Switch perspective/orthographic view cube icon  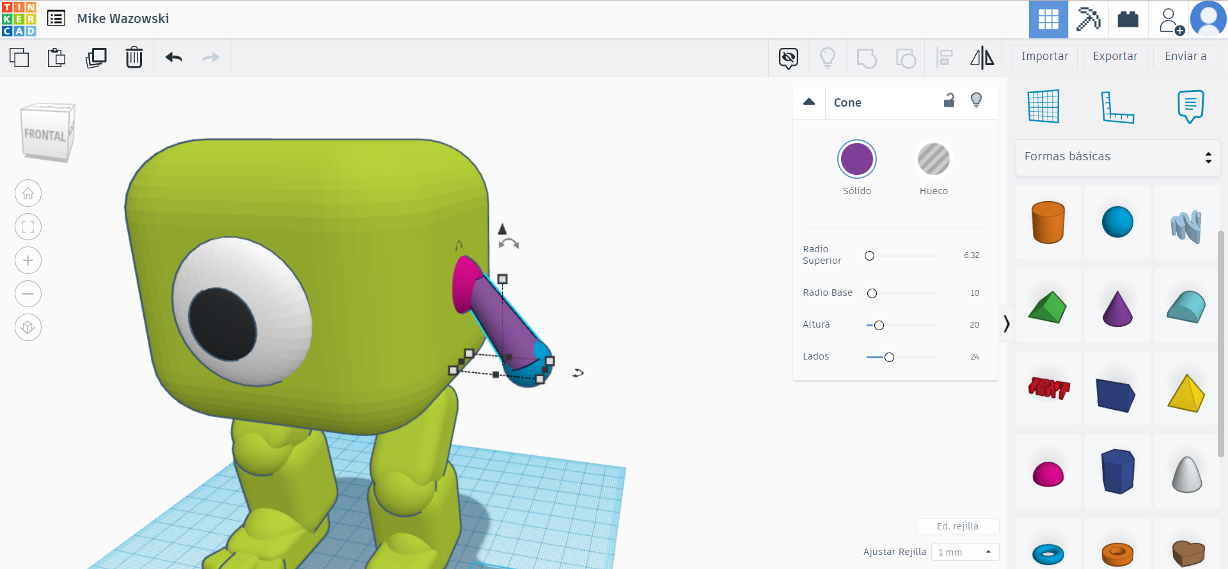[28, 328]
